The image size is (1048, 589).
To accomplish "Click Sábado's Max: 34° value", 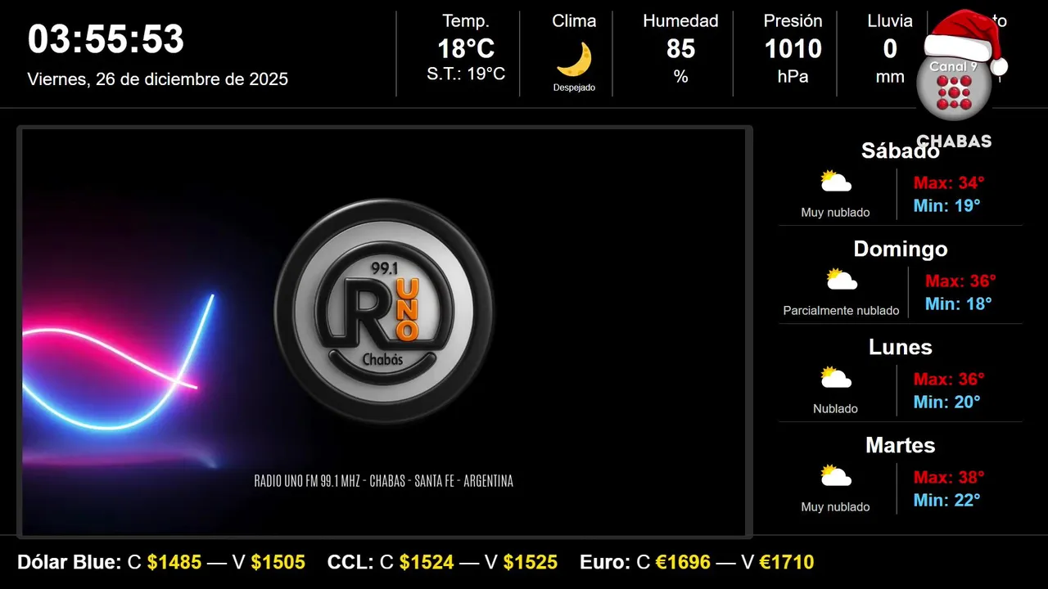I will pos(949,182).
